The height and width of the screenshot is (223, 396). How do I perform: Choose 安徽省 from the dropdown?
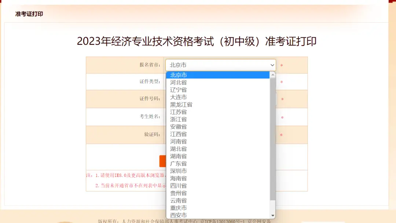pos(179,127)
